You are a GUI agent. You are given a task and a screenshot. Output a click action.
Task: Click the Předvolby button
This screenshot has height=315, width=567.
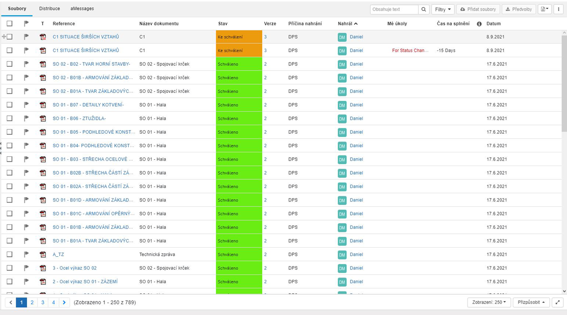[518, 10]
